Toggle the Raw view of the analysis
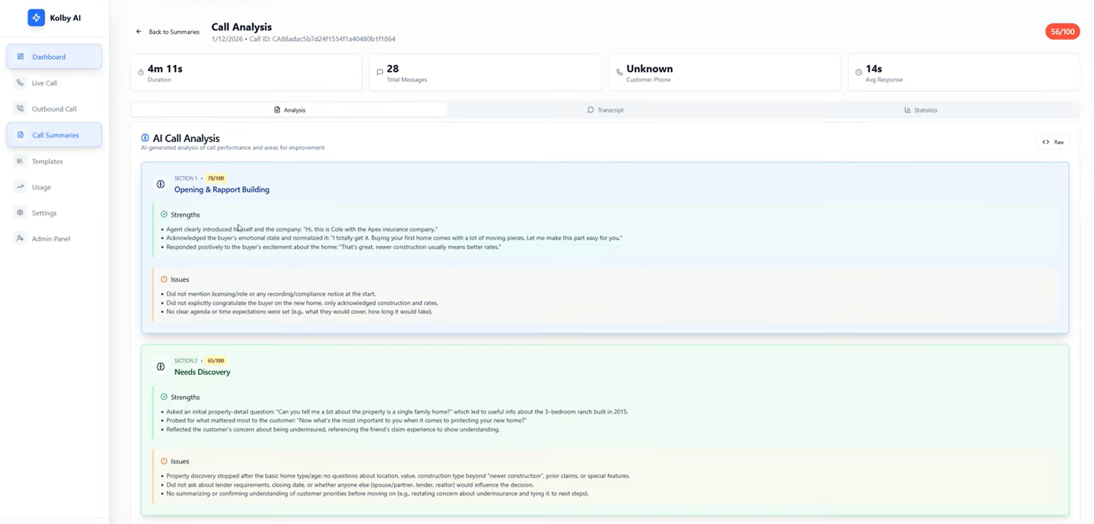1094x524 pixels. click(x=1053, y=142)
